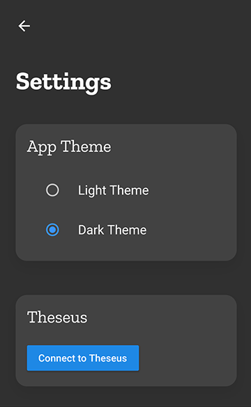251x407 pixels.
Task: Click empty space in Theseus card beside button
Action: pos(187,358)
